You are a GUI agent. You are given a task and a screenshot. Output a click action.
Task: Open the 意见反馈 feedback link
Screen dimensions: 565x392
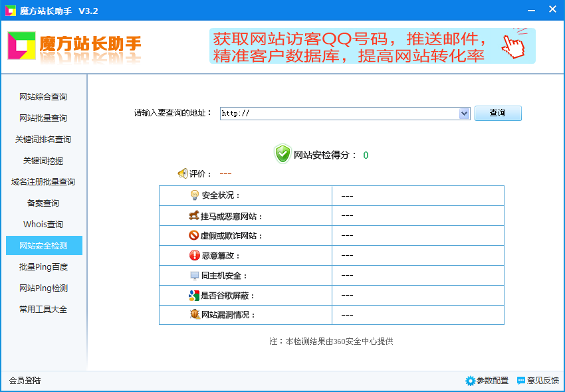(x=542, y=381)
